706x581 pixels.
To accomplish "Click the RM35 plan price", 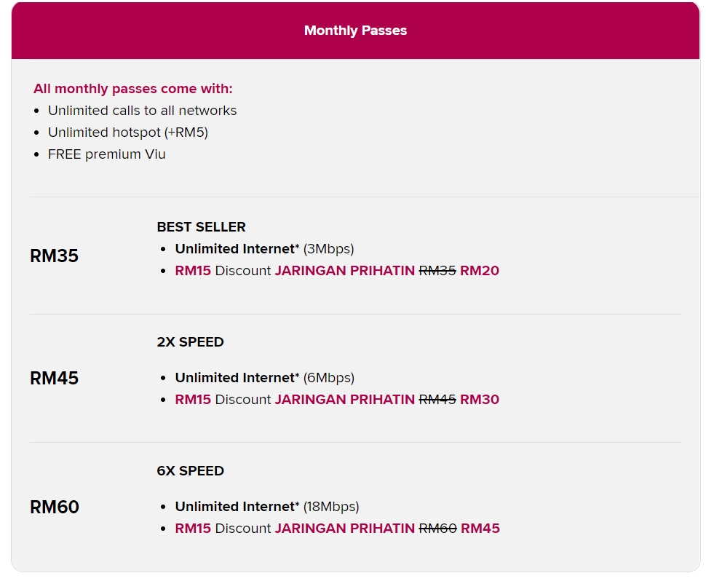I will (54, 256).
